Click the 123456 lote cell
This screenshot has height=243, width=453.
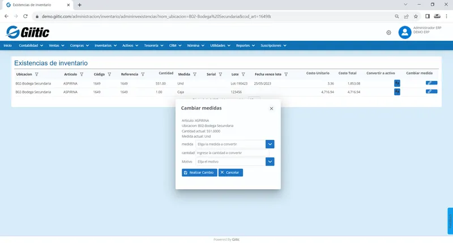pyautogui.click(x=236, y=92)
